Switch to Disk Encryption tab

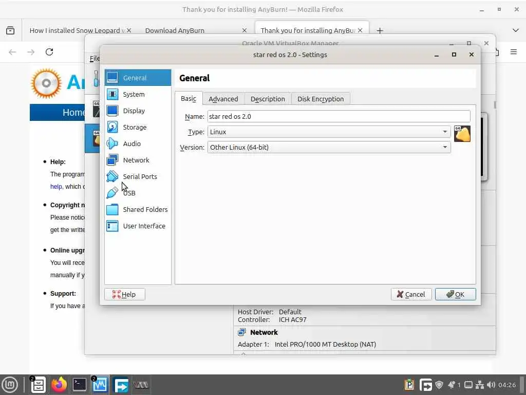pos(321,99)
